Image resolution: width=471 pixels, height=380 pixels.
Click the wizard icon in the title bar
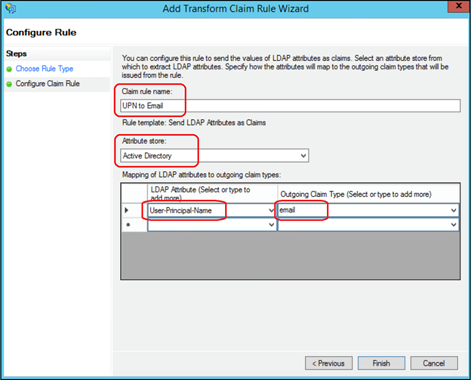(x=9, y=9)
